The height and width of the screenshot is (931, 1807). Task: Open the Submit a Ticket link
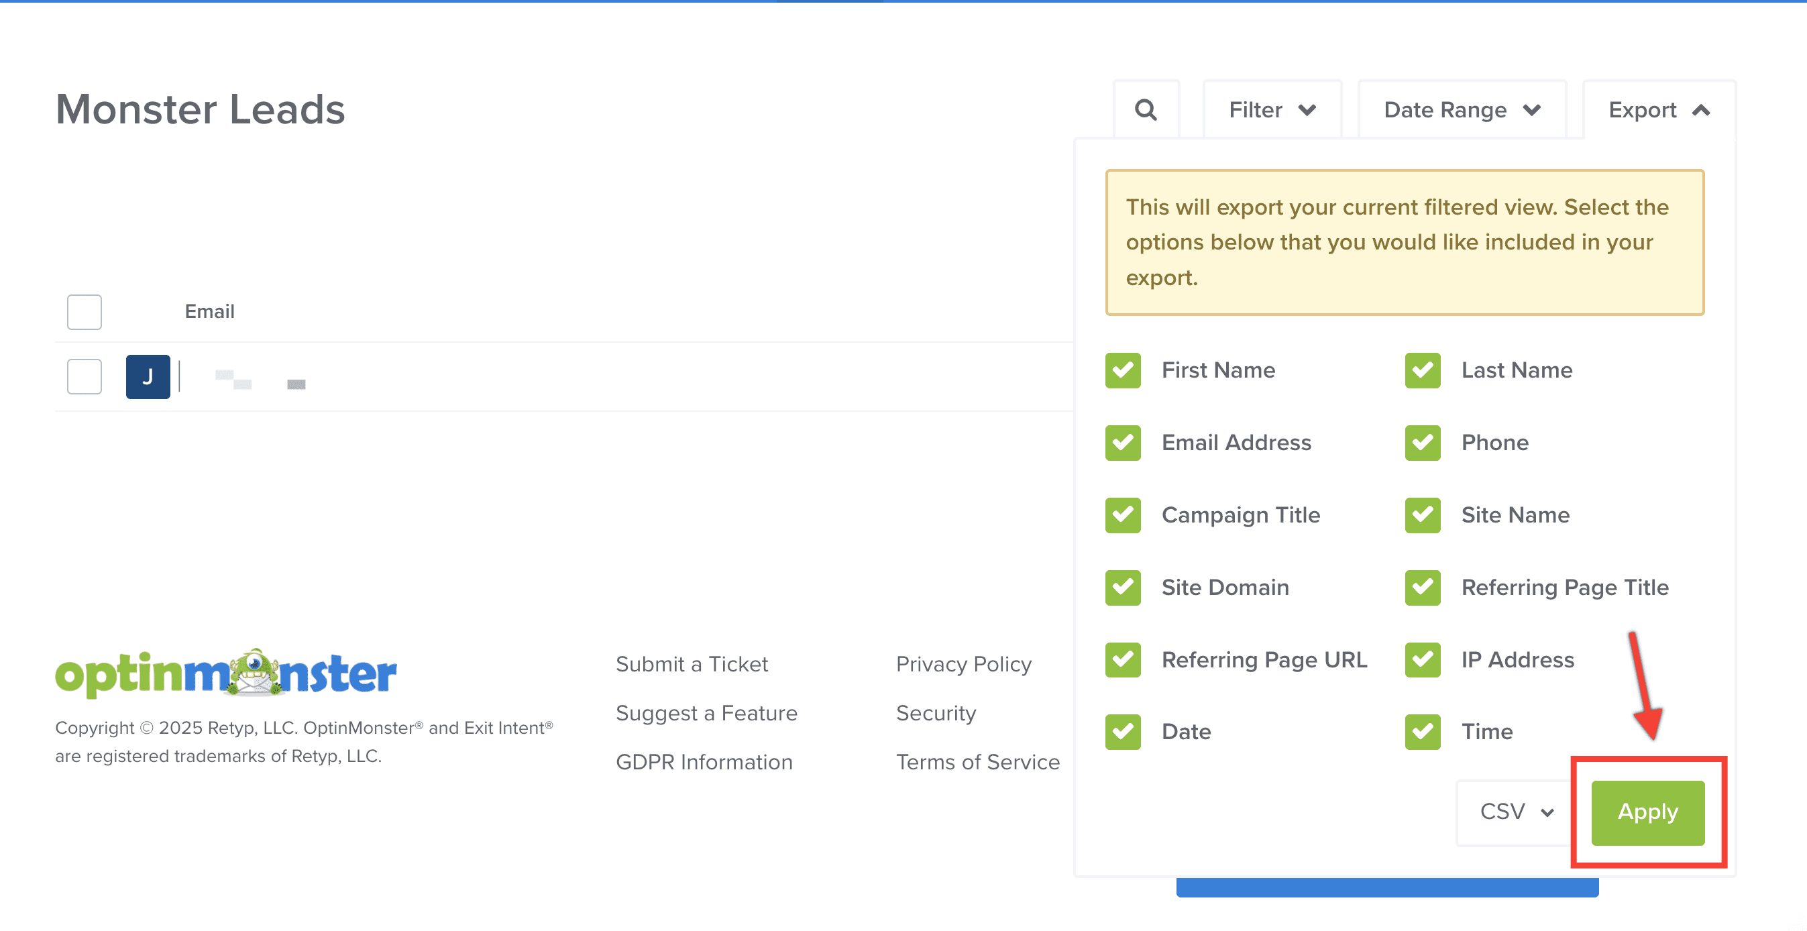tap(691, 663)
